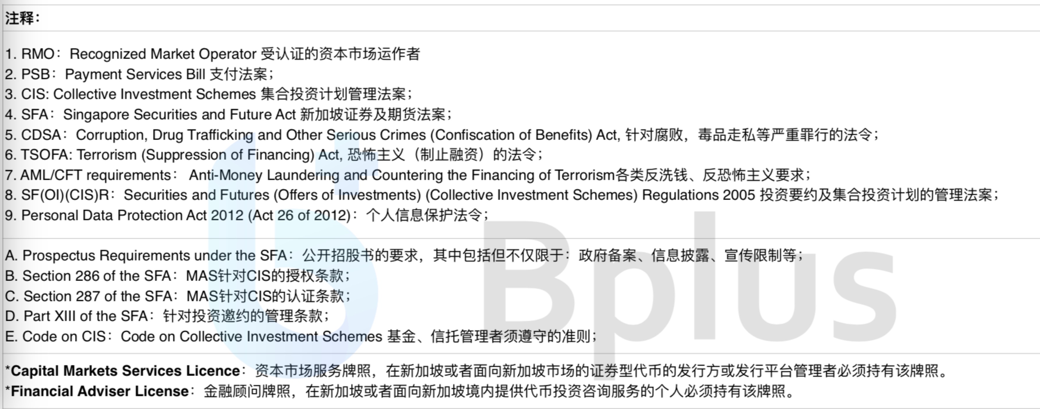The height and width of the screenshot is (409, 1040).
Task: Select the Section 286 of the SFA line
Action: coord(178,276)
